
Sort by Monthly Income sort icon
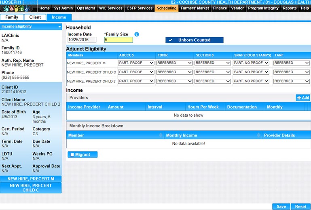pyautogui.click(x=259, y=135)
